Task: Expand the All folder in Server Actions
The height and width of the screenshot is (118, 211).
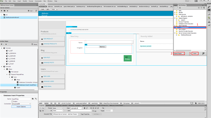Action: 2,15
